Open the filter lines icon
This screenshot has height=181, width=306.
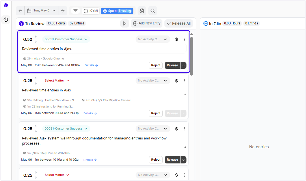coord(75,11)
